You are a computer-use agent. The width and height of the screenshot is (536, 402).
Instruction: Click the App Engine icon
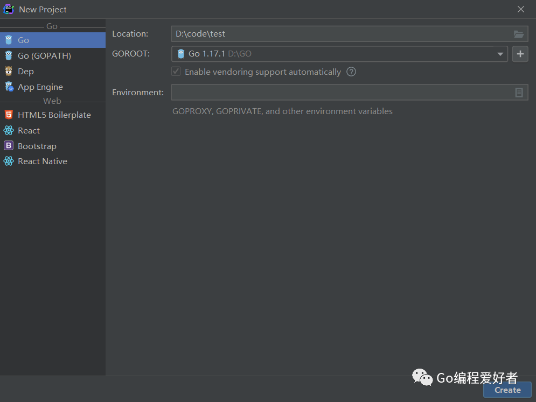coord(9,87)
